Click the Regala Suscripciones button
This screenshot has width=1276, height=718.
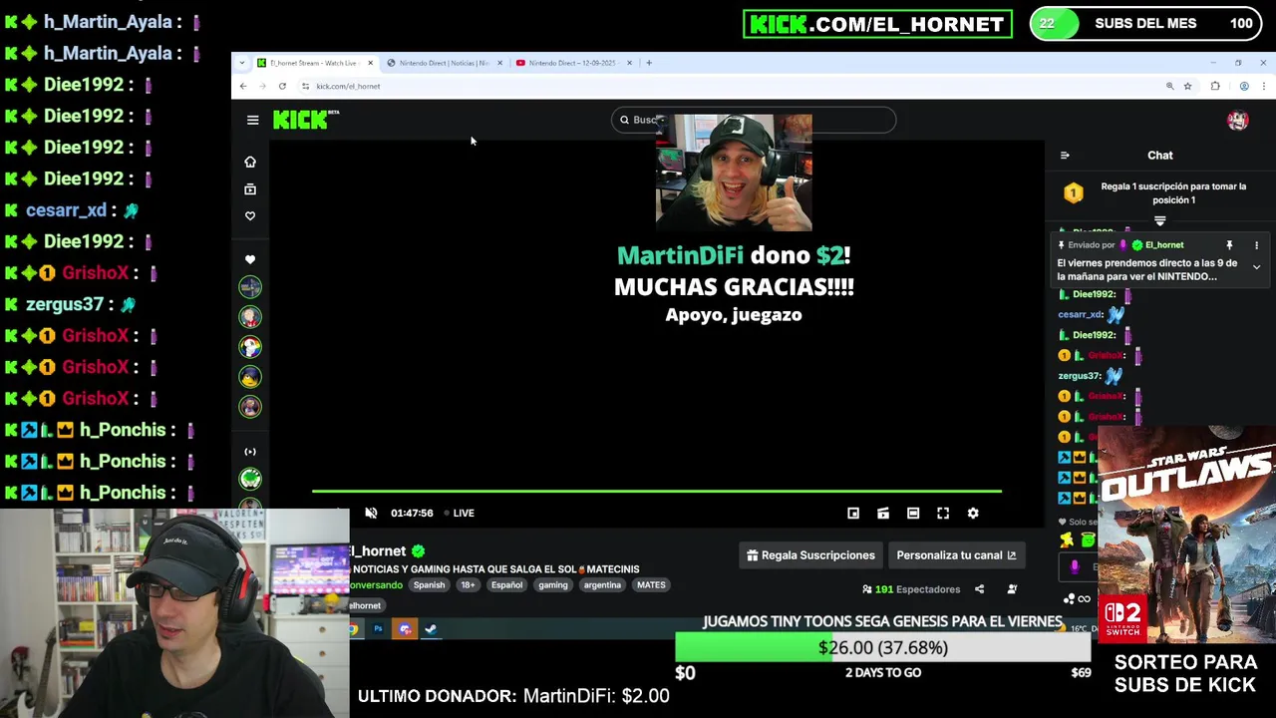810,555
